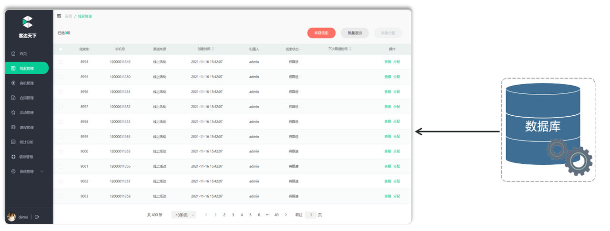Click the 共 400 条 total count
610x231 pixels.
(x=154, y=215)
